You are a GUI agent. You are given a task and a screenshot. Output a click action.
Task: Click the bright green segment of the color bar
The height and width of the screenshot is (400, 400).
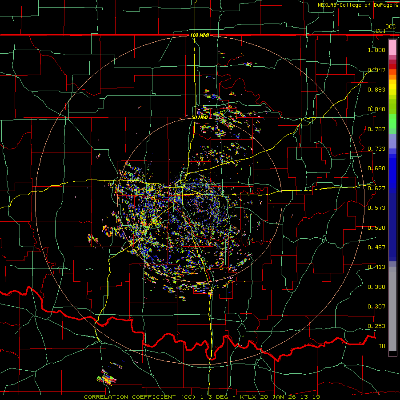[x=392, y=121]
